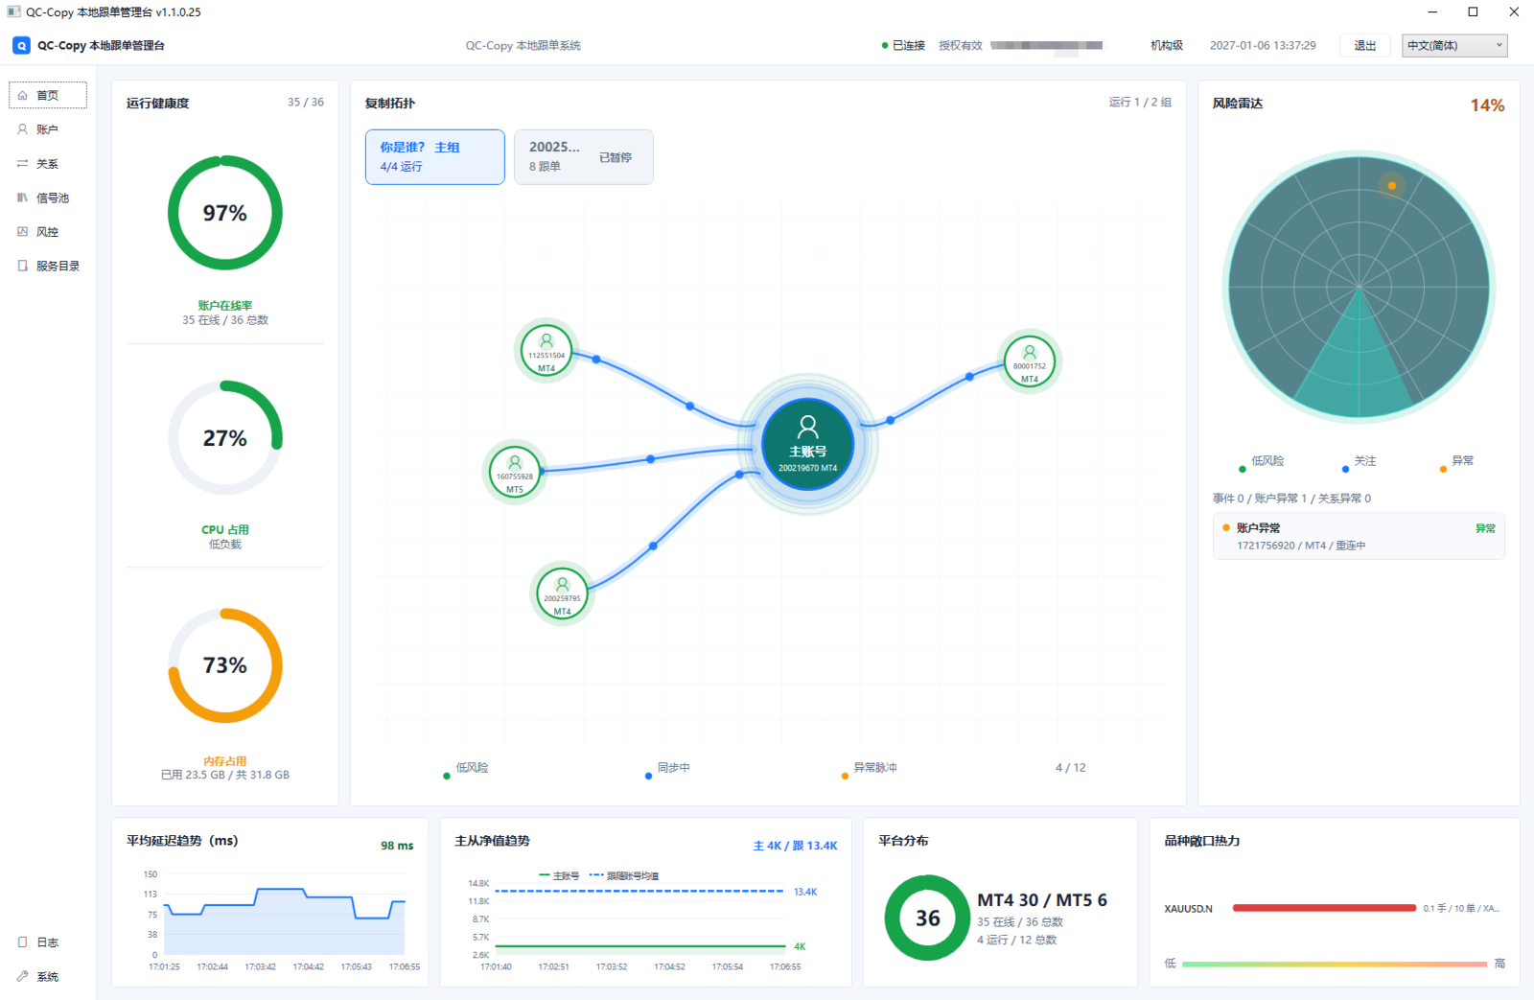This screenshot has height=1000, width=1534.
Task: Open the 中文(简体) language dropdown
Action: (1454, 45)
